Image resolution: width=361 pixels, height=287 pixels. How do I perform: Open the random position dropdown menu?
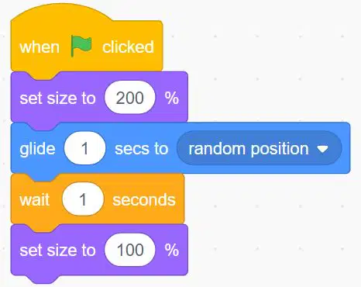tap(259, 148)
